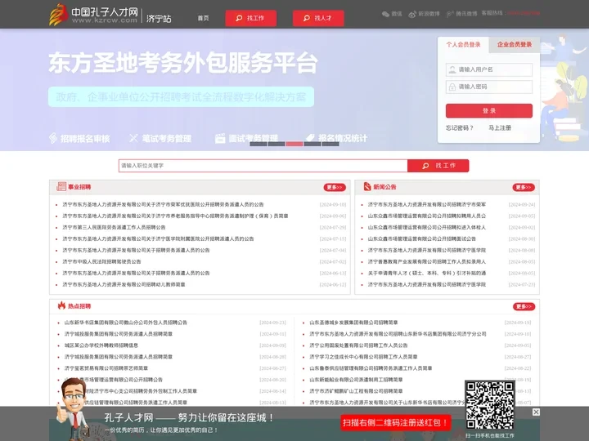
Task: Click the 面试考务管理 banner icon
Action: coord(220,138)
